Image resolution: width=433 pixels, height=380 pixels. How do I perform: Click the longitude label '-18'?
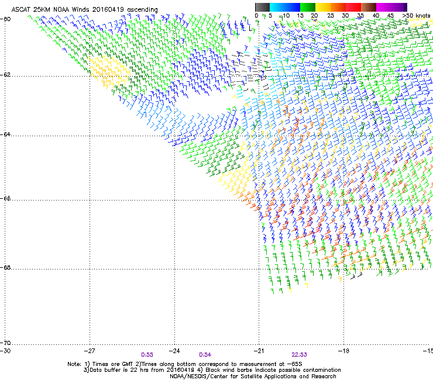click(x=343, y=351)
